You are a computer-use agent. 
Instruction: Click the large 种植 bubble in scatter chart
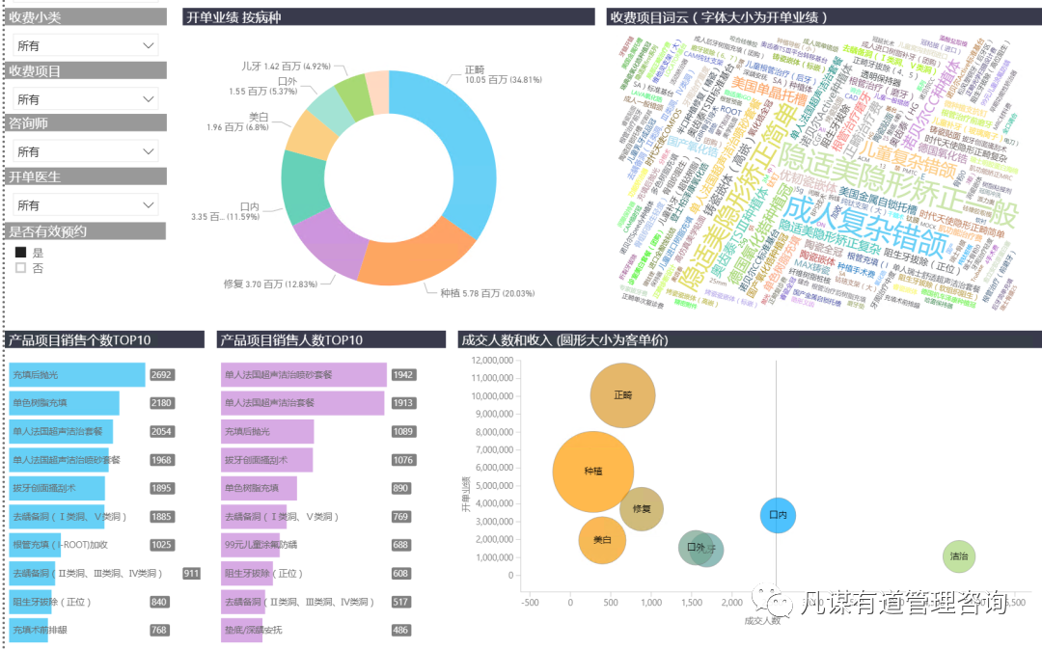point(592,472)
